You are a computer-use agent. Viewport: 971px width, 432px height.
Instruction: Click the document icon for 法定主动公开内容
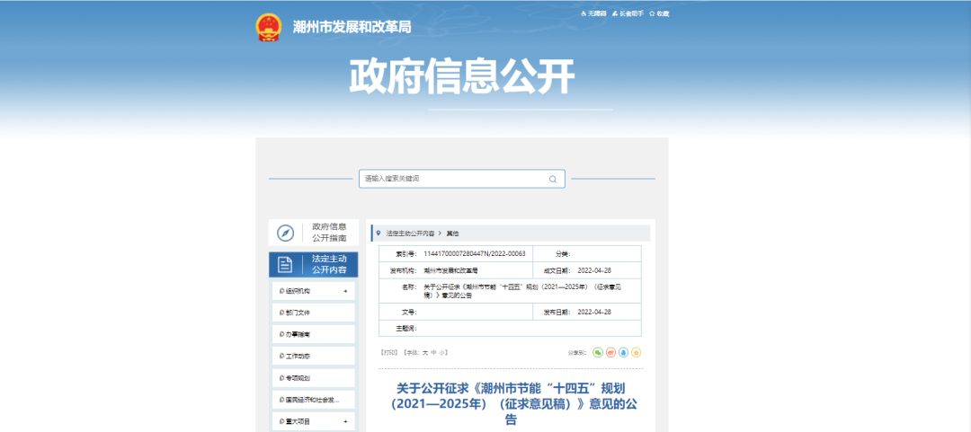(x=285, y=264)
